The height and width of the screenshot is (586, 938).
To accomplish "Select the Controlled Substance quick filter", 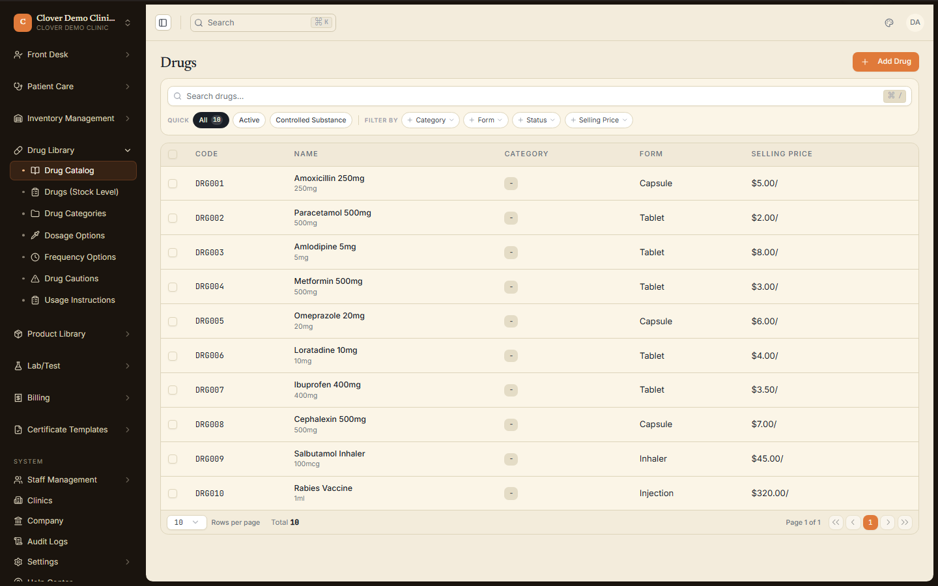I will [311, 120].
